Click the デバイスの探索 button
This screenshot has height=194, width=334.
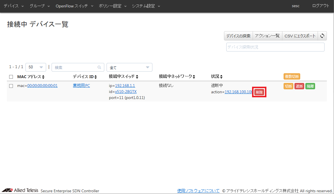(x=238, y=36)
